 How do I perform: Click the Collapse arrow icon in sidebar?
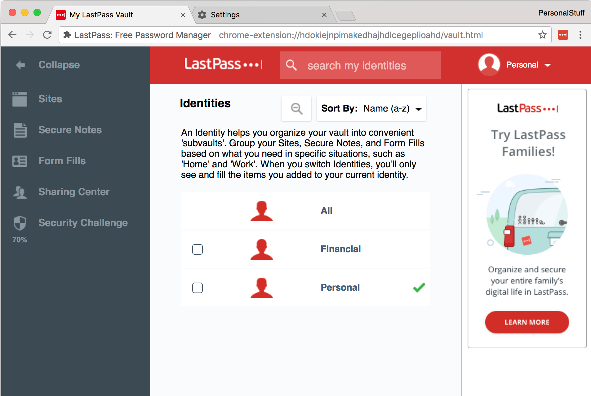[x=20, y=65]
